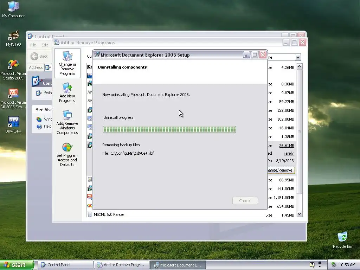Minimize the Document Explorer Setup dialog

[246, 55]
